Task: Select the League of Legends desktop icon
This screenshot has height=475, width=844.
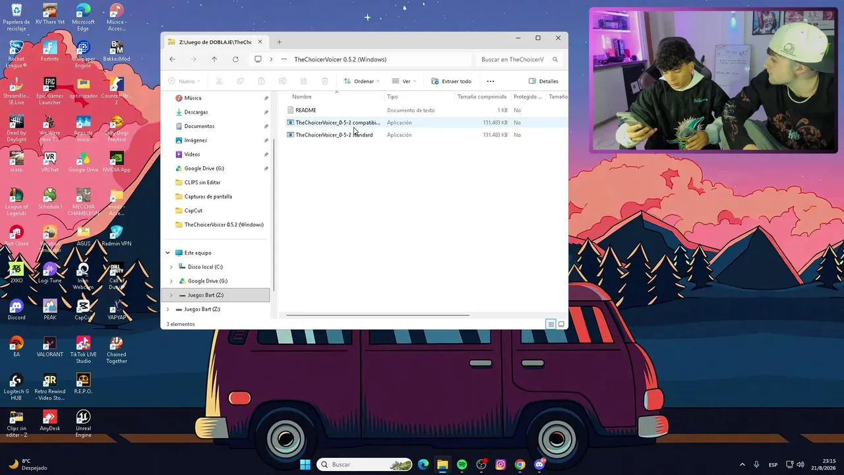Action: (16, 203)
